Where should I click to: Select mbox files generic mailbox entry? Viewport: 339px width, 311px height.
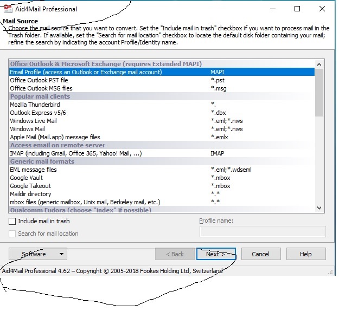(162, 202)
